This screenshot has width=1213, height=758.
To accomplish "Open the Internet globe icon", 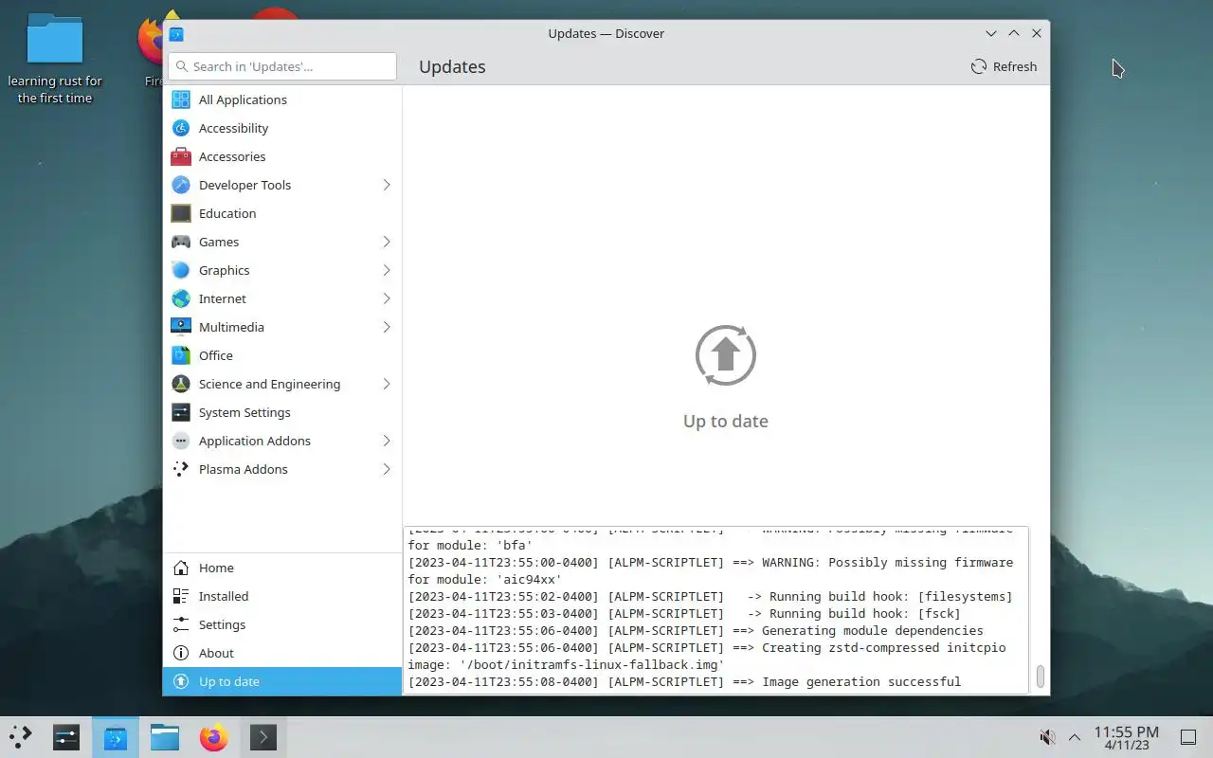I will 180,298.
